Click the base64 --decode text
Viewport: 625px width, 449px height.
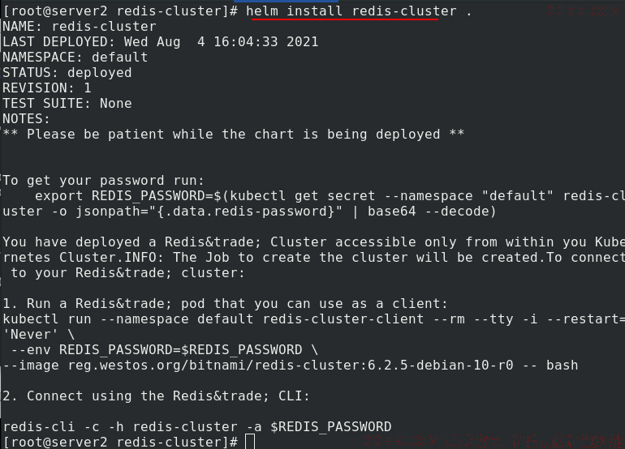click(x=432, y=212)
